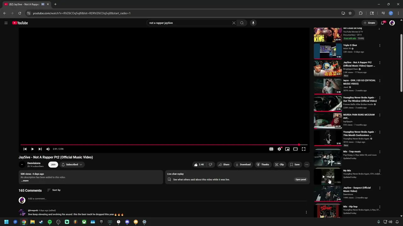Open Chrome media controls icon
The width and height of the screenshot is (403, 226).
tap(383, 13)
